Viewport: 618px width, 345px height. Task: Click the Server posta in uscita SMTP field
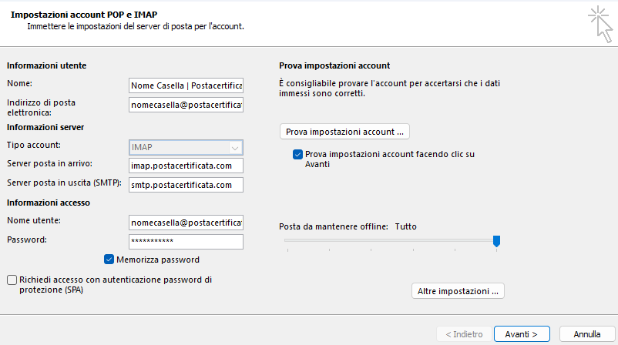pyautogui.click(x=186, y=185)
